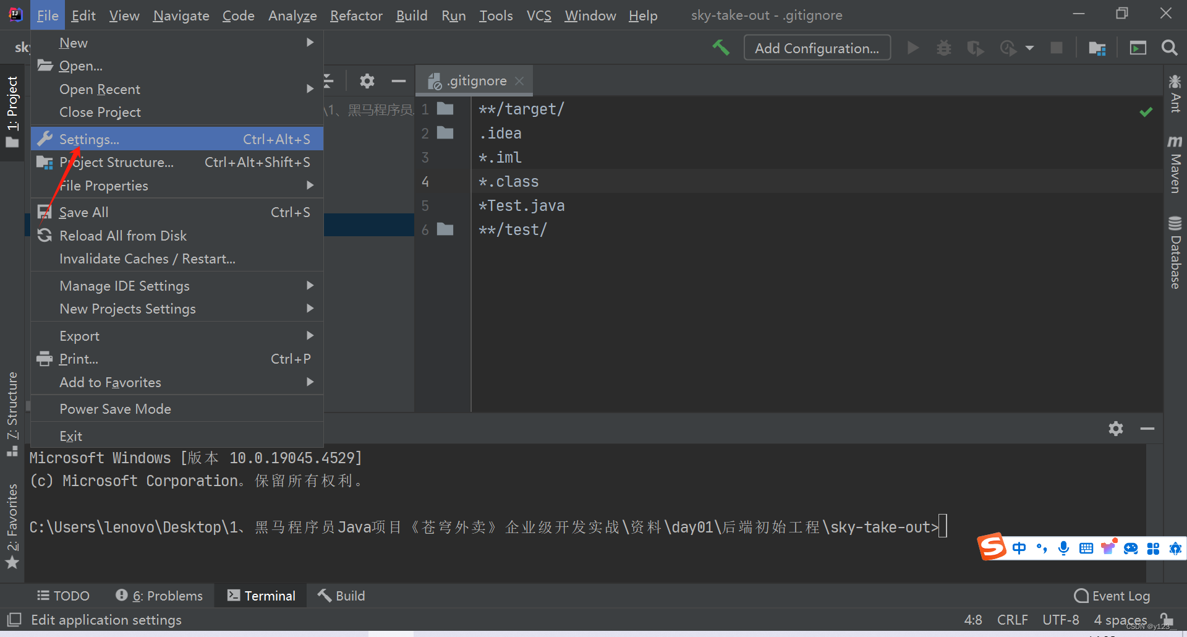Screen dimensions: 1187x637
Task: Switch to the Build tab
Action: pyautogui.click(x=341, y=596)
